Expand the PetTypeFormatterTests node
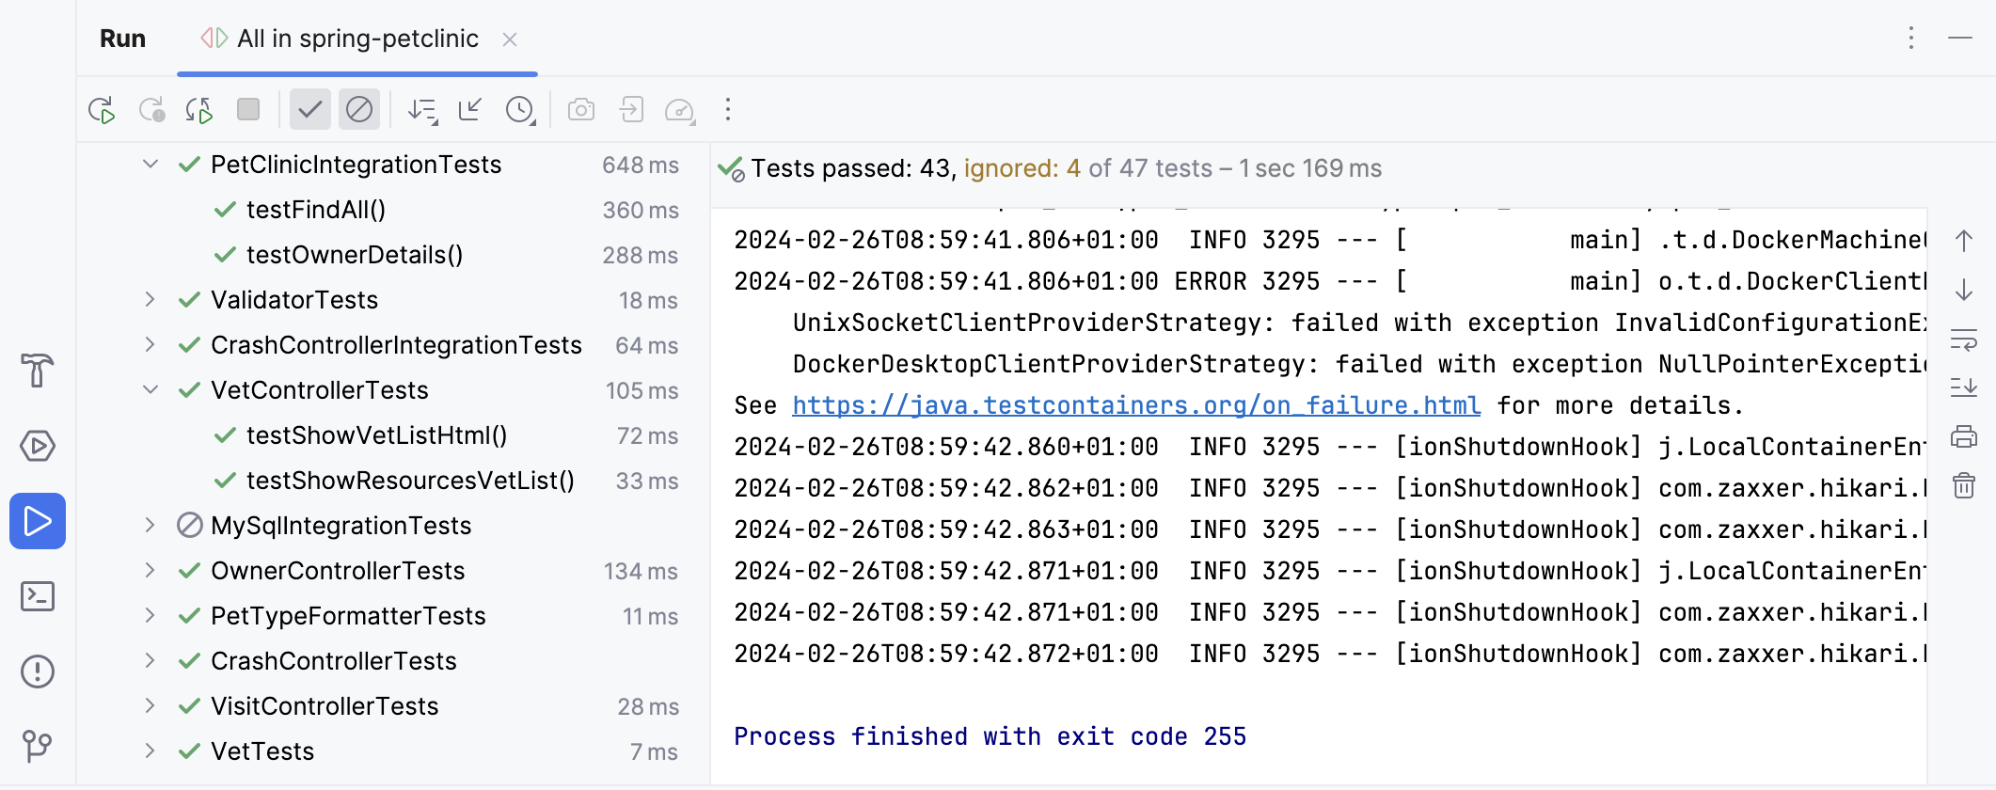The height and width of the screenshot is (790, 1996). pyautogui.click(x=150, y=616)
